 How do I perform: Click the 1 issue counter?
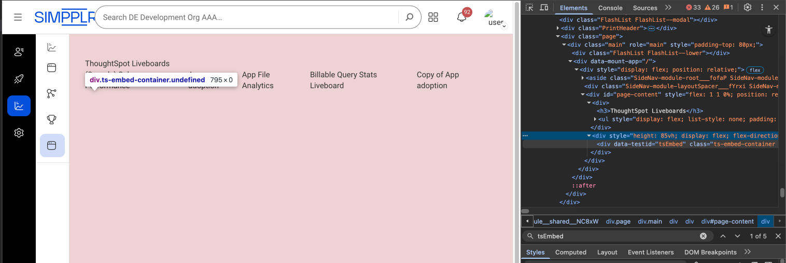coord(728,7)
